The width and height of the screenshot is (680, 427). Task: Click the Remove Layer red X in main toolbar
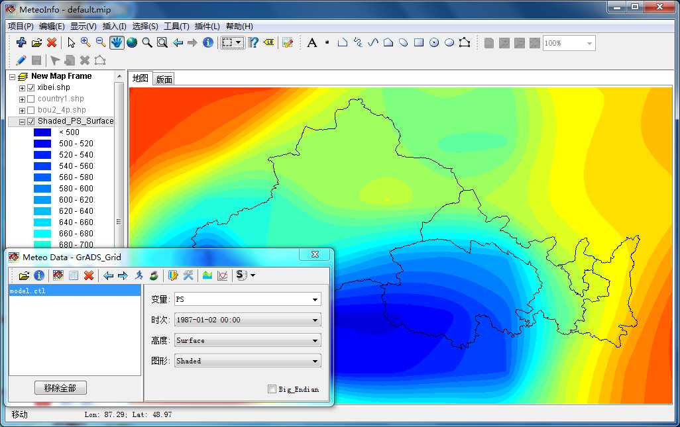pos(52,42)
